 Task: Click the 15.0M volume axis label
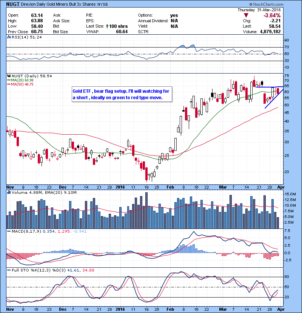click(x=290, y=194)
